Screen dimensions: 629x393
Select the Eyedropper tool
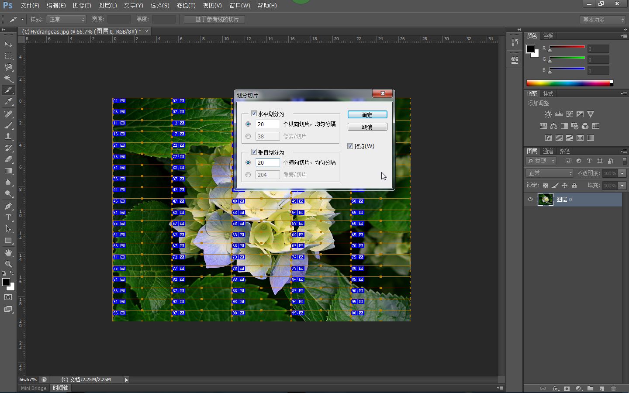tap(8, 101)
